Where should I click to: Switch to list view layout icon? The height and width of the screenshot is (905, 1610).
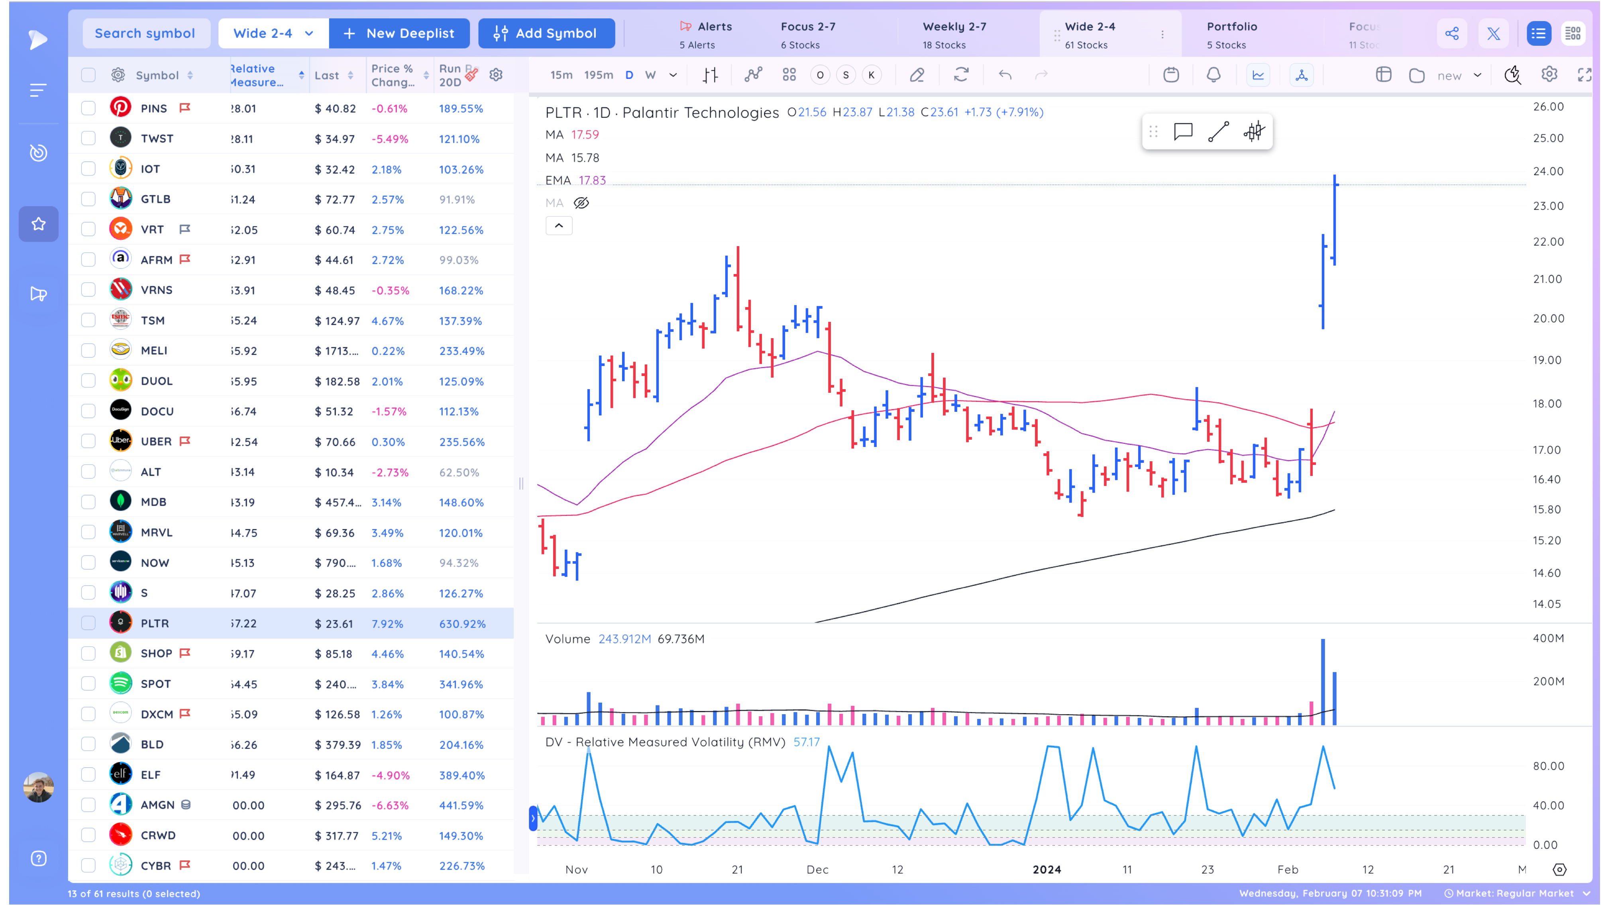(1539, 33)
